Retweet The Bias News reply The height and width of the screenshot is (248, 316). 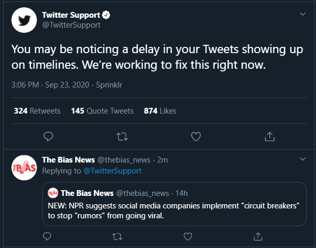coord(117,237)
